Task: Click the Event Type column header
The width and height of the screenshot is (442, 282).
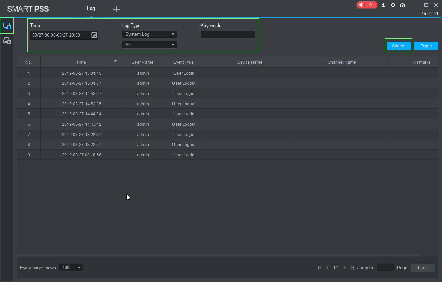Action: tap(183, 62)
